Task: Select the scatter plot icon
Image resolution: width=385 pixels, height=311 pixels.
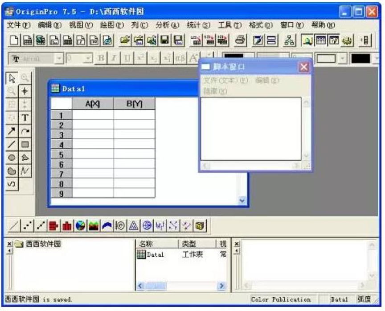Action: click(28, 226)
